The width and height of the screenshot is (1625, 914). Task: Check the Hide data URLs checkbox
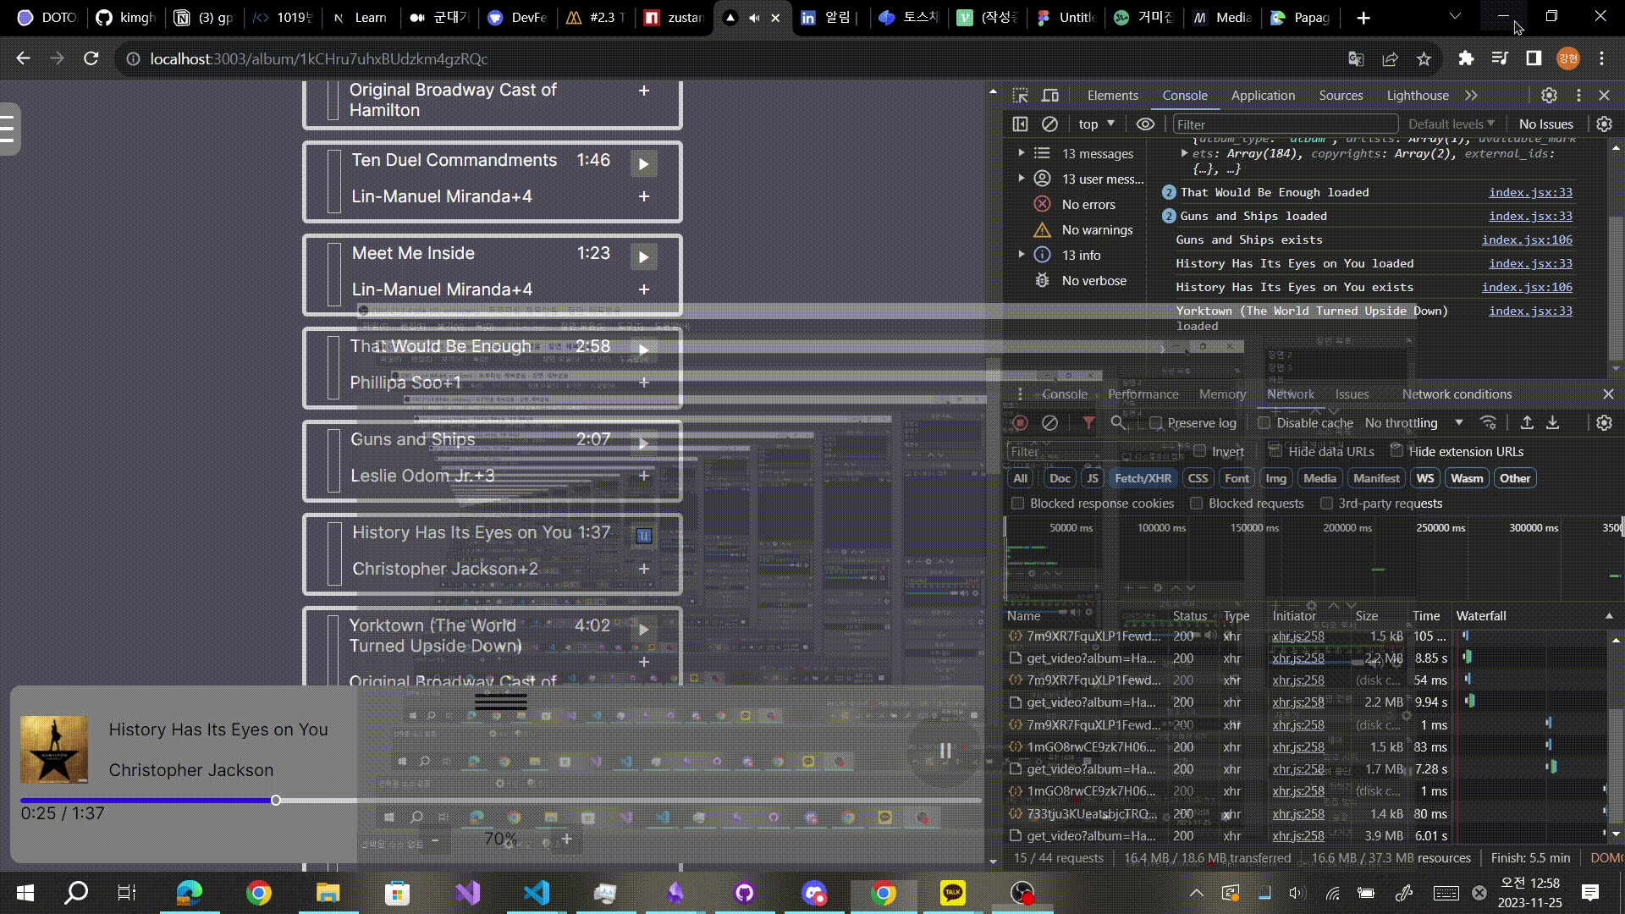point(1275,451)
